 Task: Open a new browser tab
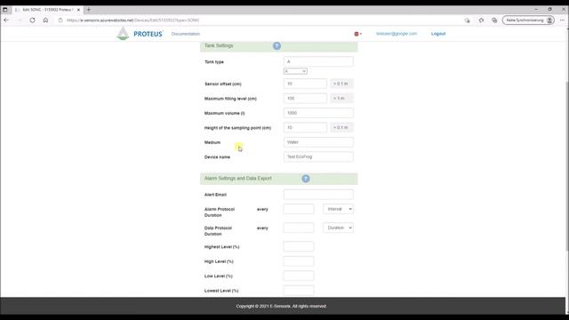pos(89,10)
